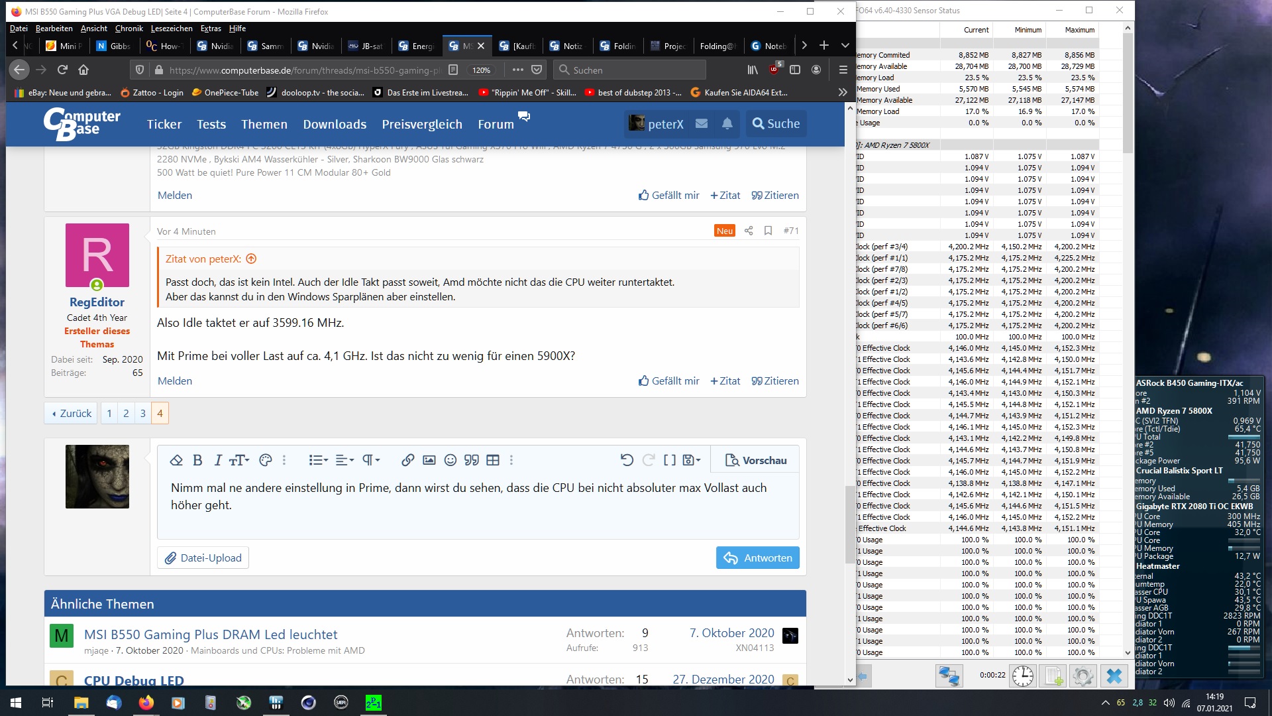Image resolution: width=1272 pixels, height=716 pixels.
Task: Toggle BB code mode with the brackets icon
Action: point(670,460)
